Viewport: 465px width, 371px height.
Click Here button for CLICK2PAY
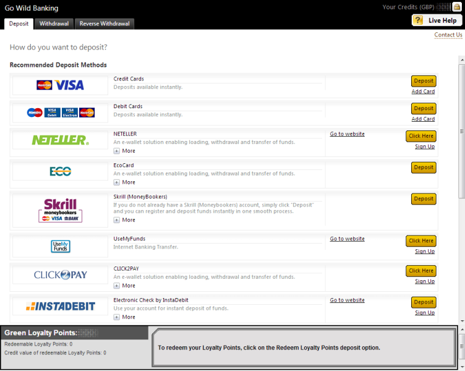pyautogui.click(x=421, y=271)
